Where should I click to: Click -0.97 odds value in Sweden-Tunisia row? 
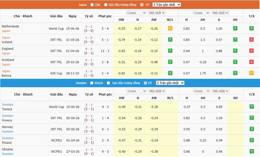pos(187,107)
